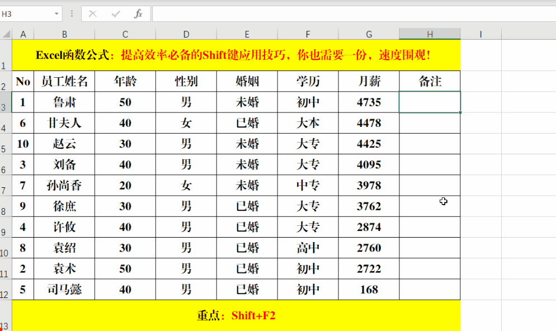Click the 大本 education cell in 甘夫人's row
The image size is (556, 331).
tap(308, 123)
